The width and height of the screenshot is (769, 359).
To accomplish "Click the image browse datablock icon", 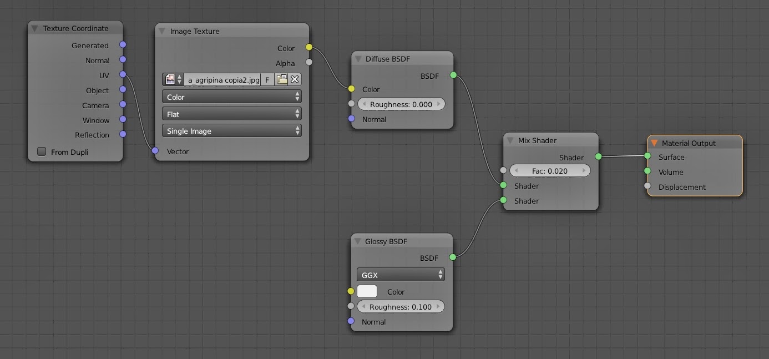I will (173, 80).
